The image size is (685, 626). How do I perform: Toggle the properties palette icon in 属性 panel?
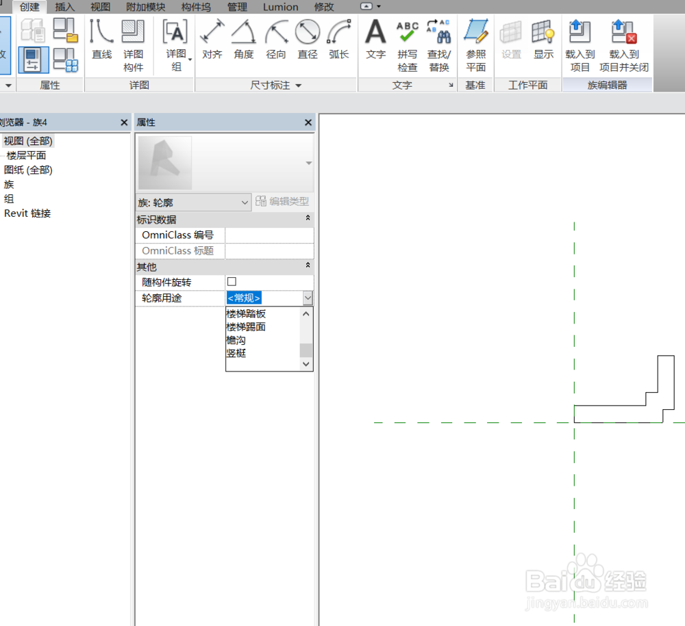33,60
